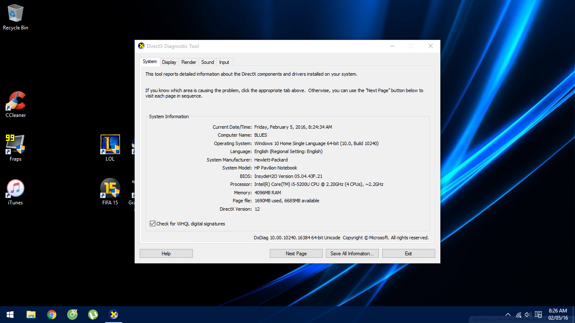
Task: Open the Render tab
Action: (x=189, y=62)
